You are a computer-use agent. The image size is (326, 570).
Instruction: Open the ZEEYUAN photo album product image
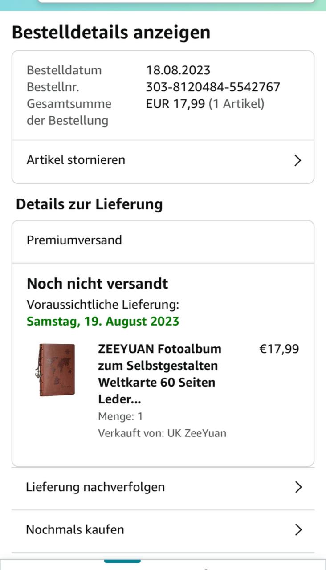click(55, 370)
